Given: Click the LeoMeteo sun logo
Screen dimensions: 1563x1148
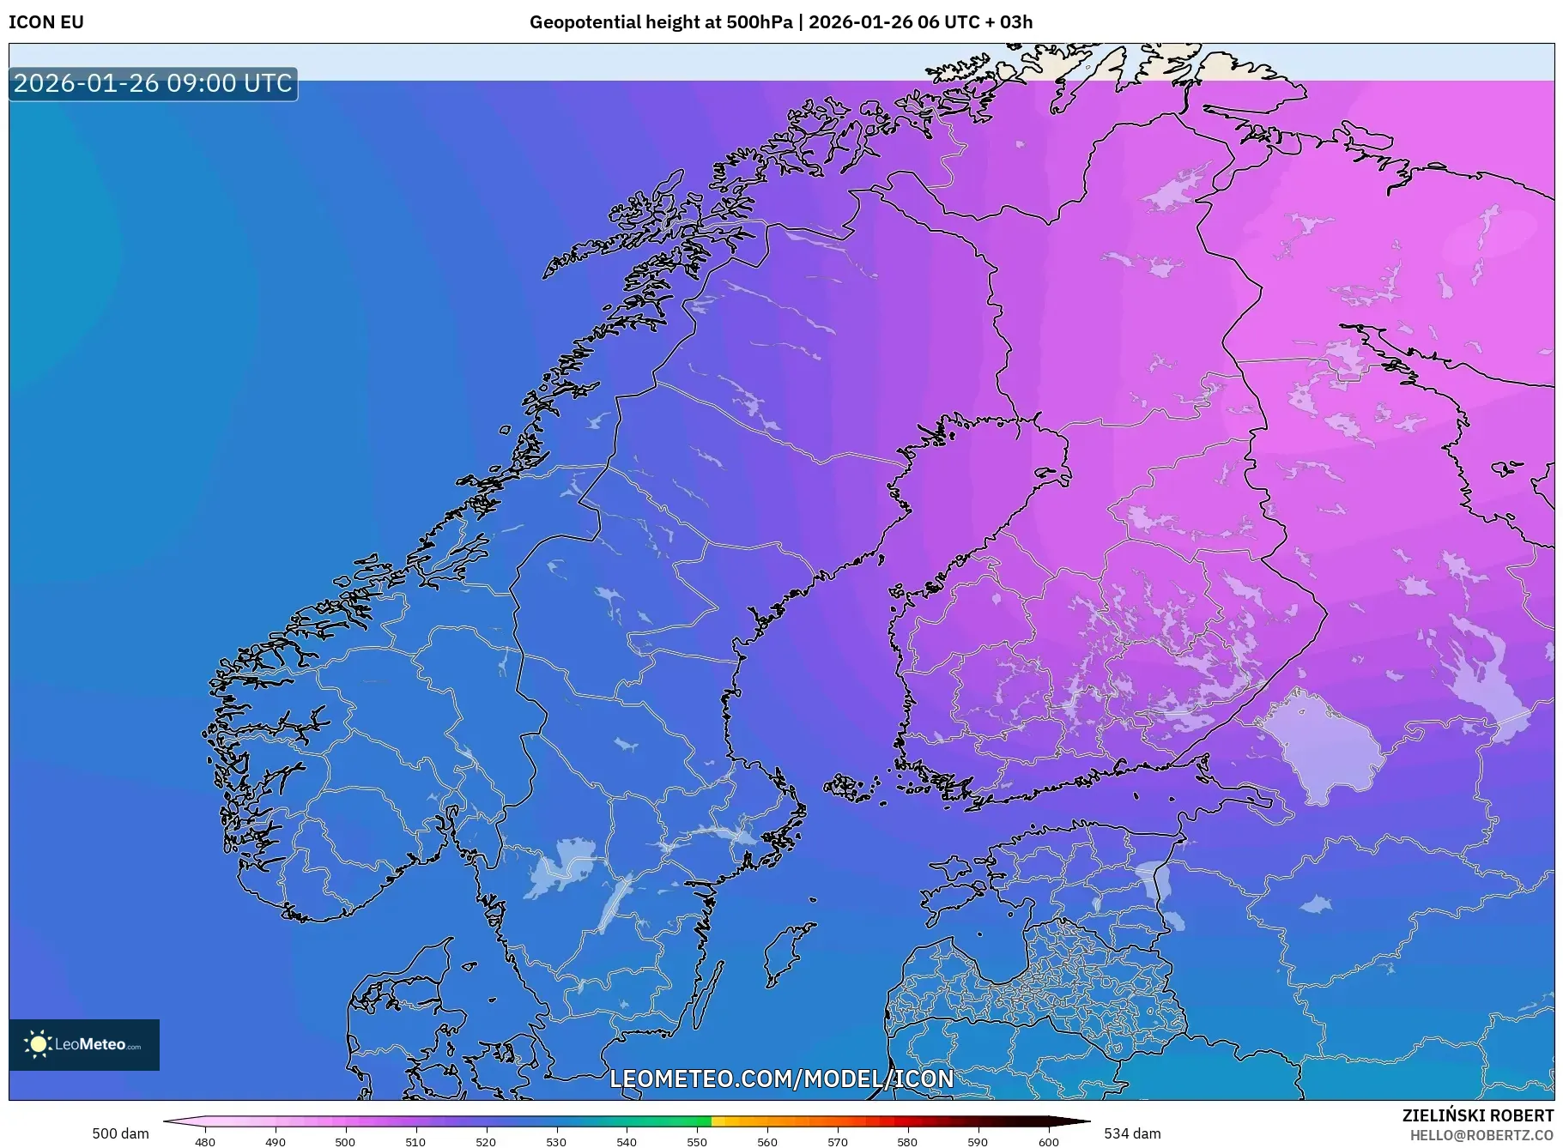Looking at the screenshot, I should [38, 1044].
